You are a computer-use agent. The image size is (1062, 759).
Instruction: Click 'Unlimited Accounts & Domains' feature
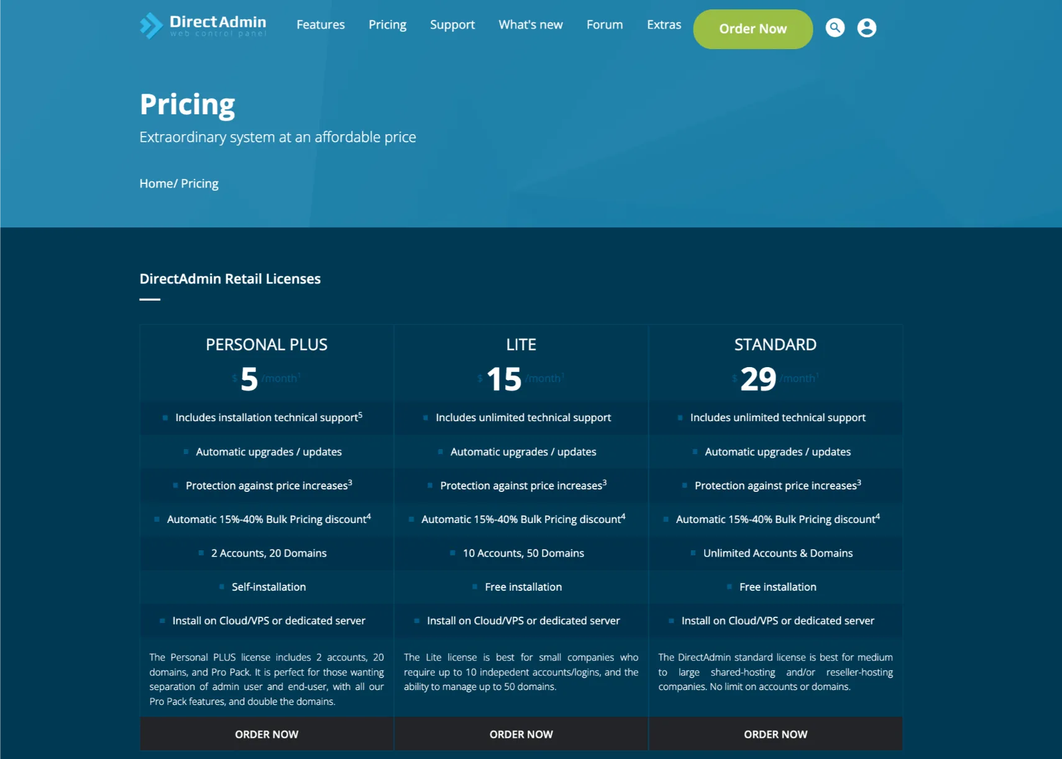778,553
